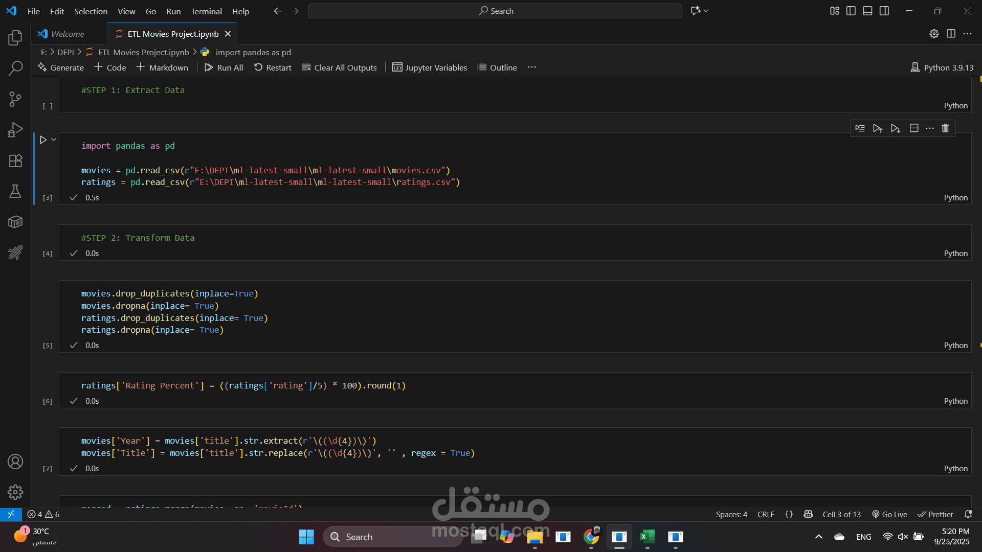
Task: Select the Python 3.9.13 kernel picker
Action: 942,67
